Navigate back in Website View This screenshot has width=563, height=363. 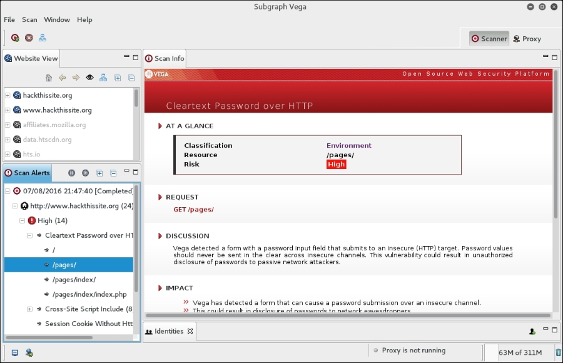pyautogui.click(x=62, y=78)
